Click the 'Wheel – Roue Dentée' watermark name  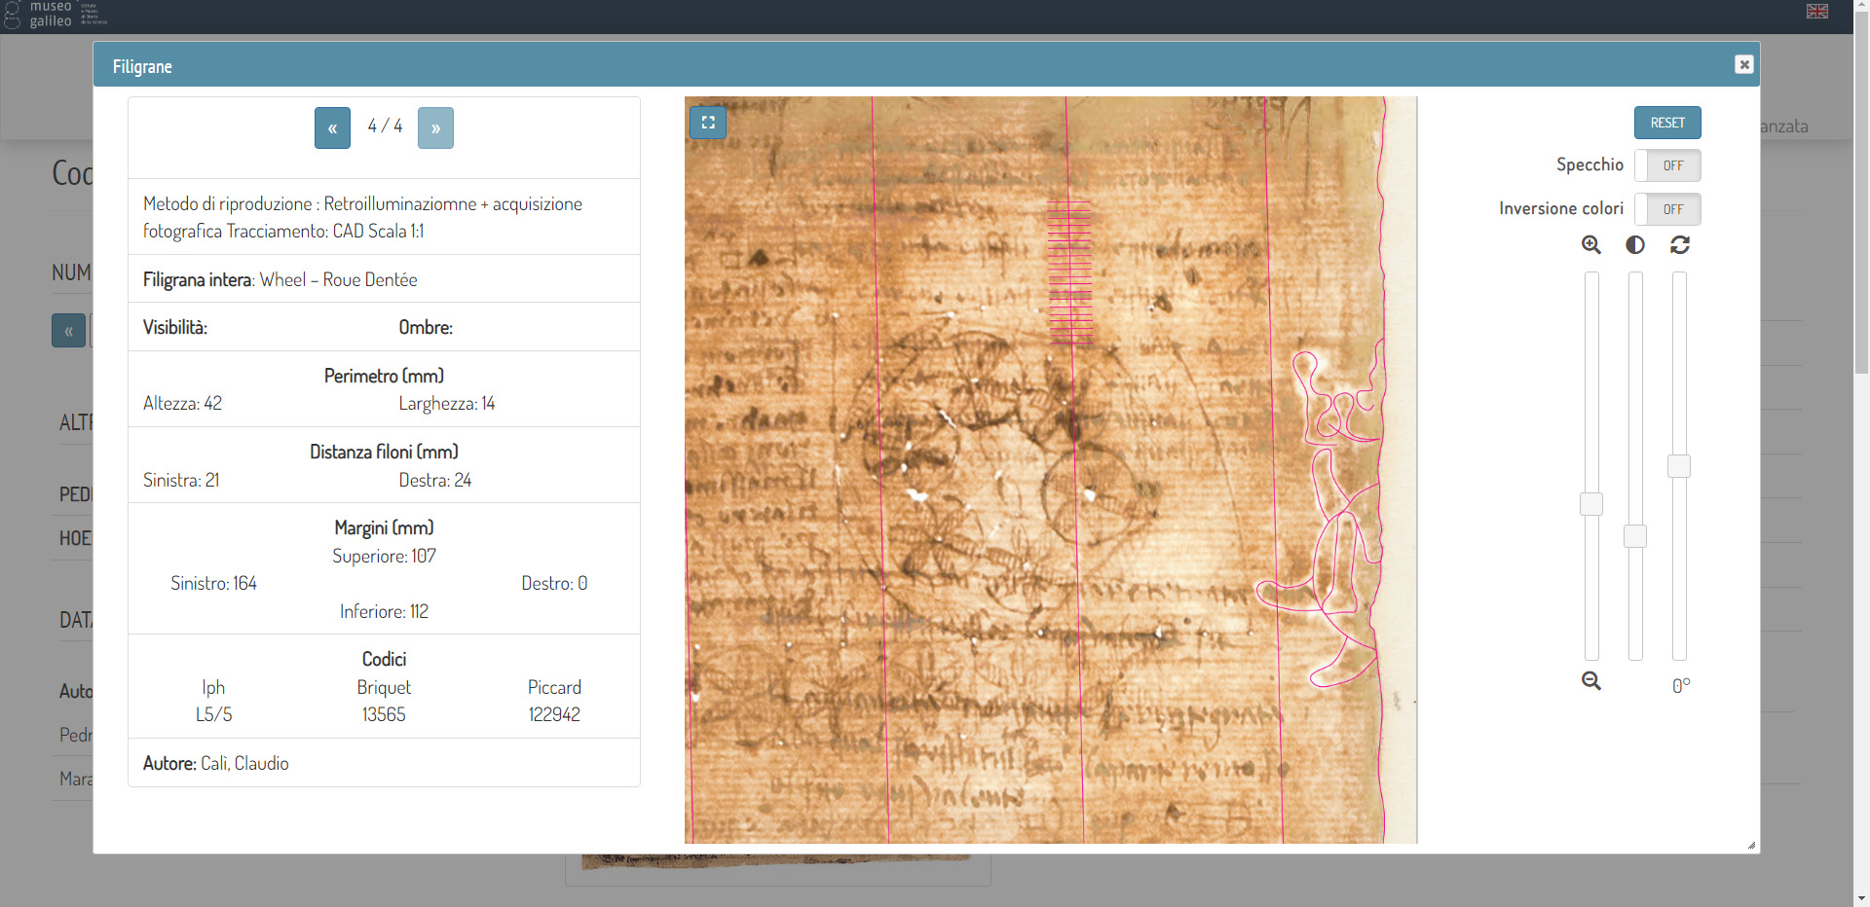pyautogui.click(x=338, y=279)
